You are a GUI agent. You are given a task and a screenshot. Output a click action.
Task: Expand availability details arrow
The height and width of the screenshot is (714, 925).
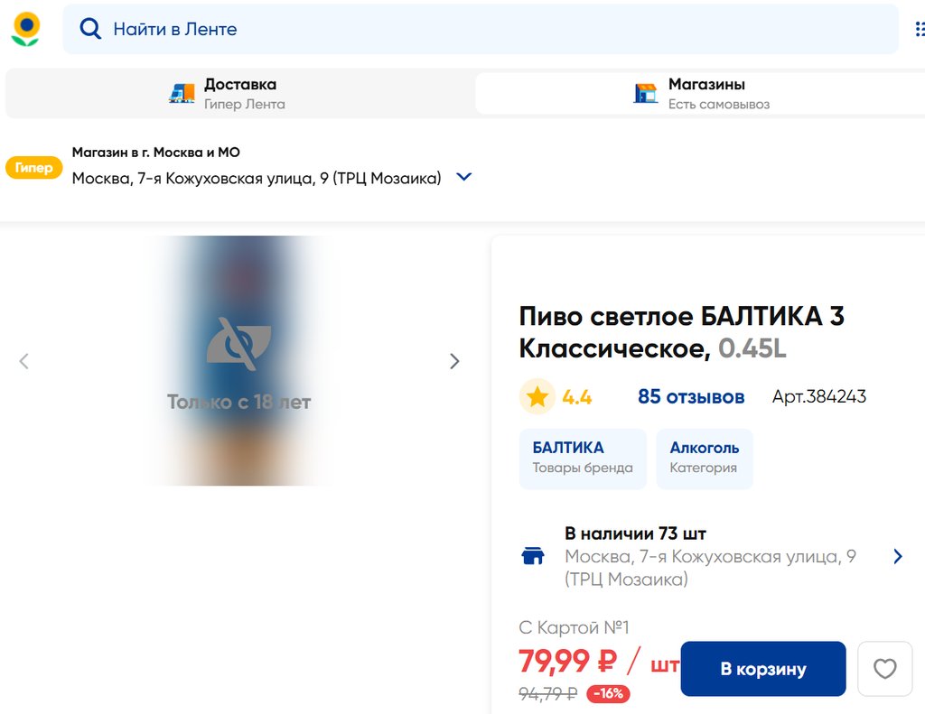[897, 556]
